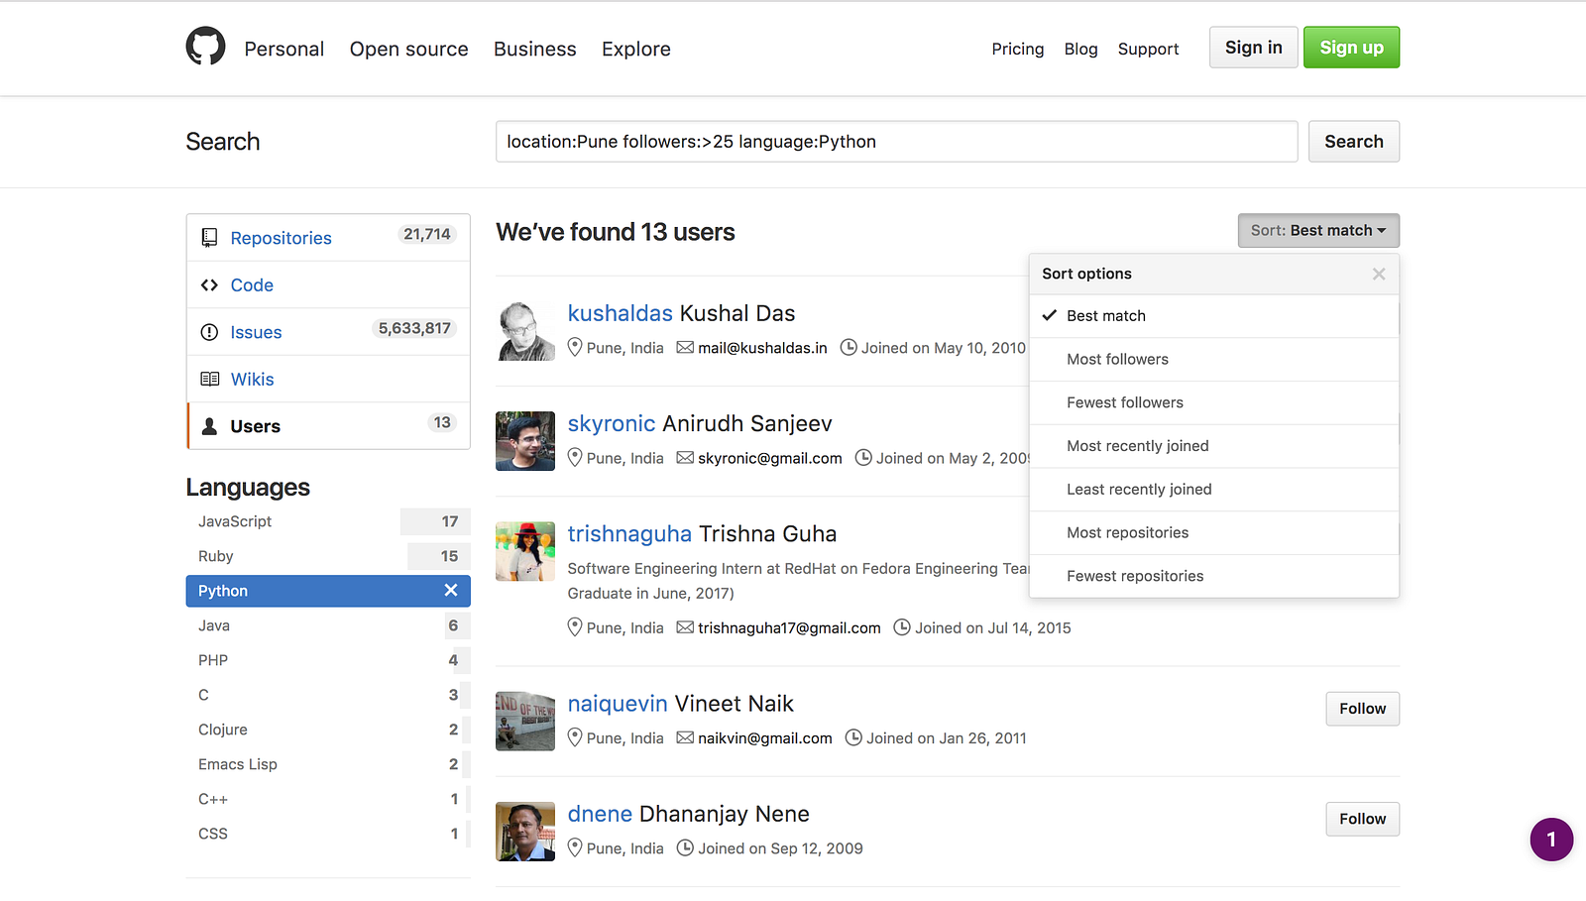This screenshot has height=901, width=1586.
Task: Click the Wikis book icon
Action: click(209, 380)
